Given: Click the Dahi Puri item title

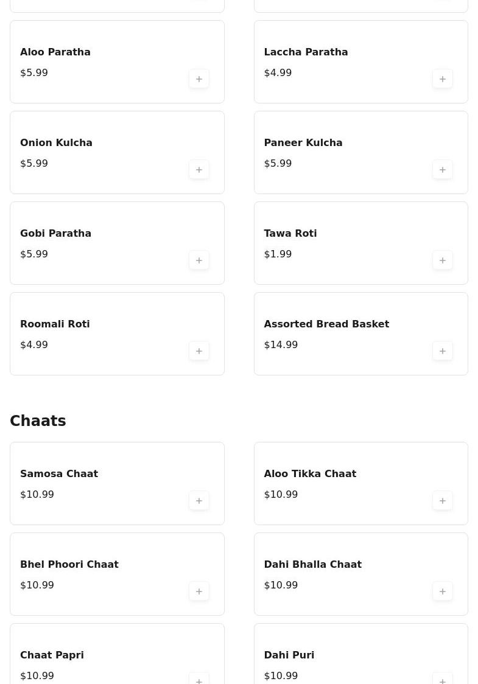Looking at the screenshot, I should tap(289, 655).
